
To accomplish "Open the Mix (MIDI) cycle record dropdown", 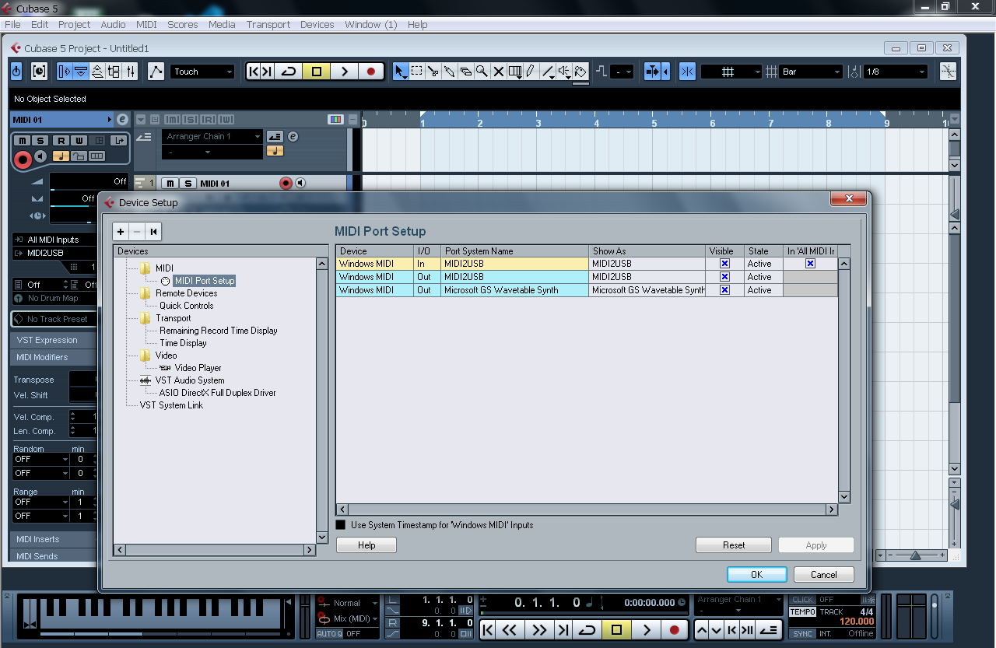I will (x=348, y=618).
